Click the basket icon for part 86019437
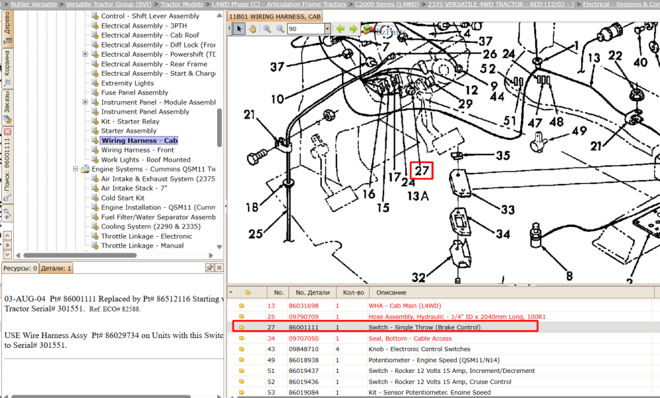Image resolution: width=660 pixels, height=398 pixels. [x=242, y=371]
